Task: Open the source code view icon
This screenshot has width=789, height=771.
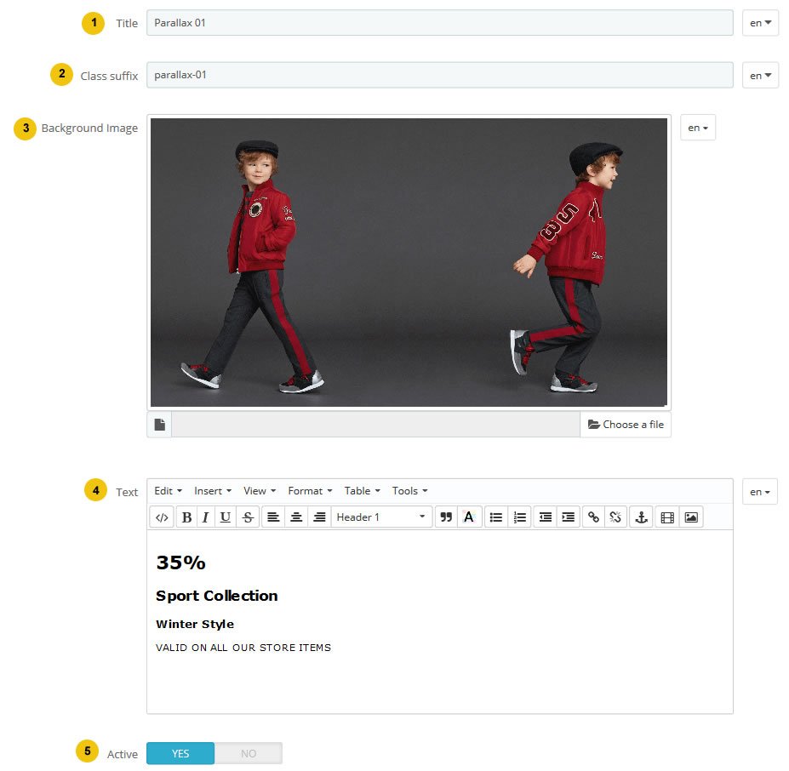Action: click(162, 517)
